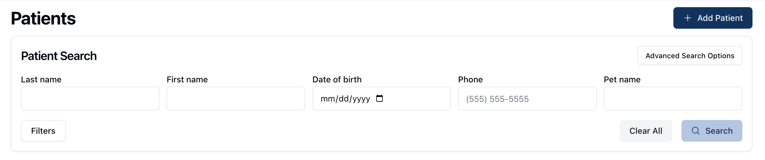Image resolution: width=765 pixels, height=160 pixels.
Task: Open Advanced Search Options
Action: point(690,56)
